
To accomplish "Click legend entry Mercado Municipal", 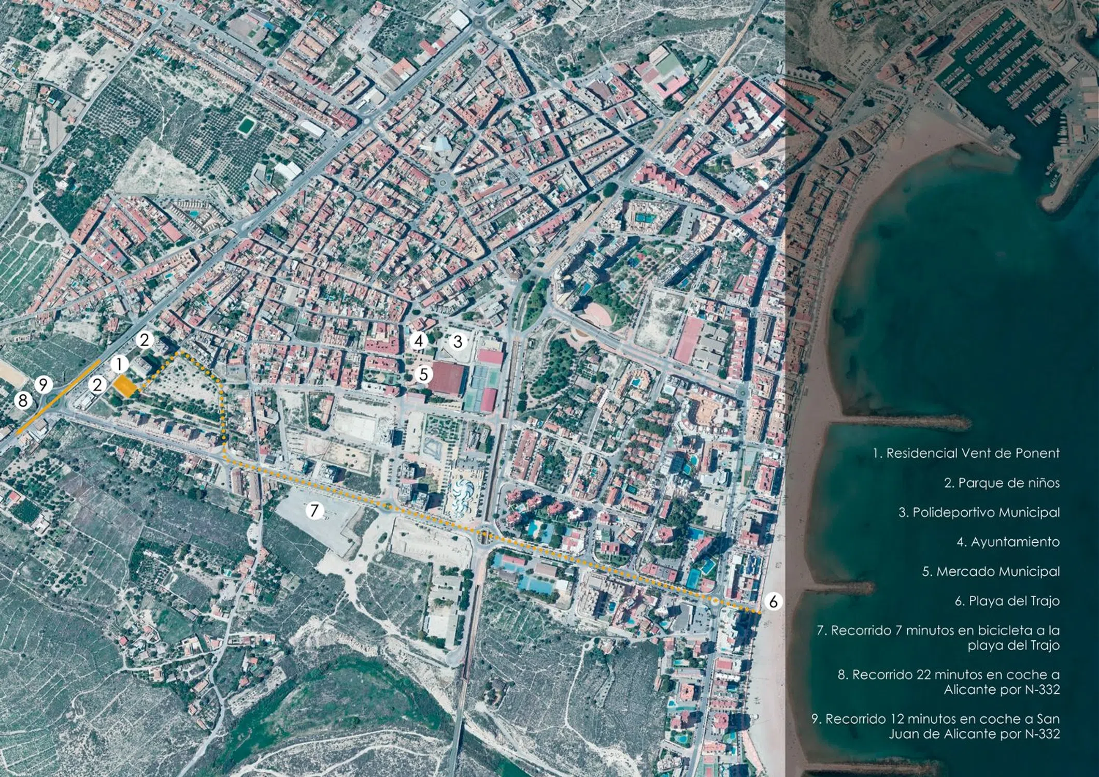I will [990, 571].
